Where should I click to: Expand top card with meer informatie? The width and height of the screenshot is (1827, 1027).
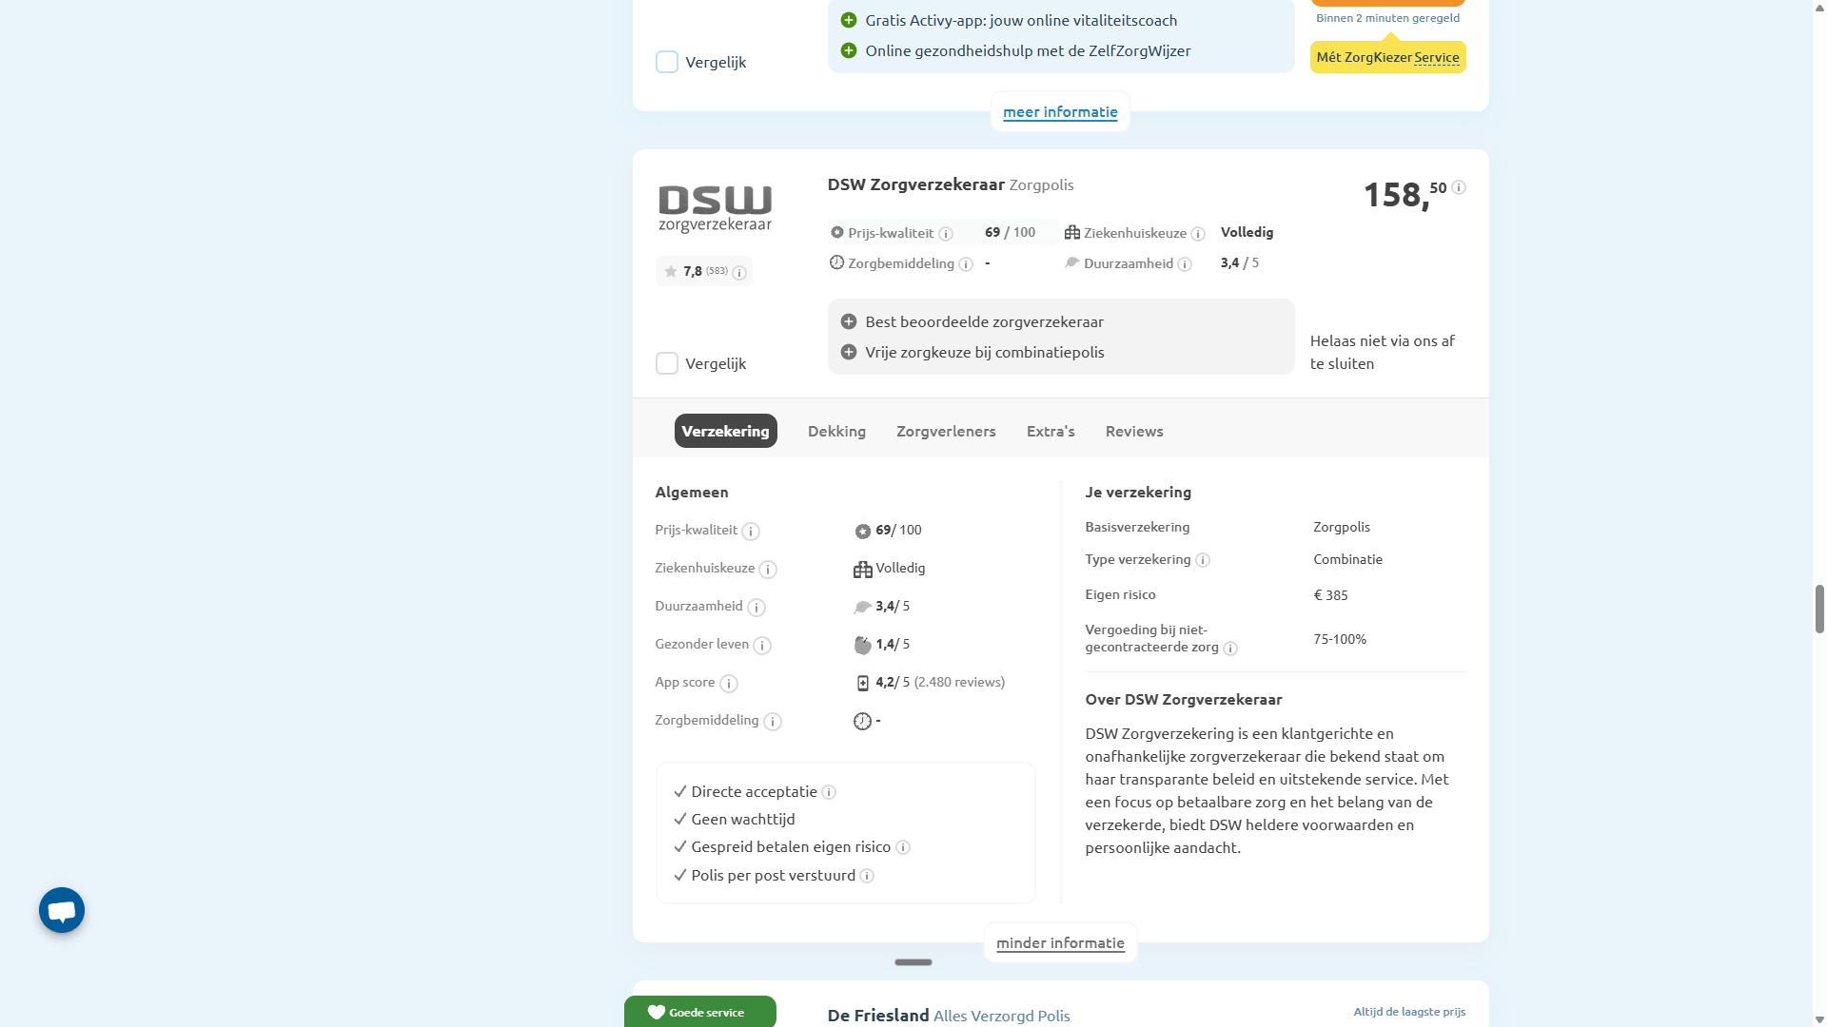(x=1060, y=111)
